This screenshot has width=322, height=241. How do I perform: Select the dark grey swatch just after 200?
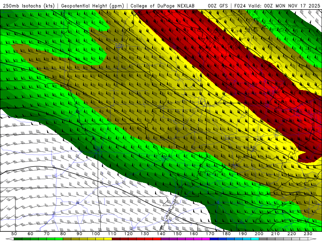point(263,239)
